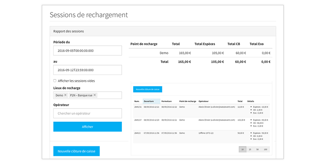The image size is (328, 164).
Task: Click the bold 105,00 € Espèces total
Action: tap(218, 62)
